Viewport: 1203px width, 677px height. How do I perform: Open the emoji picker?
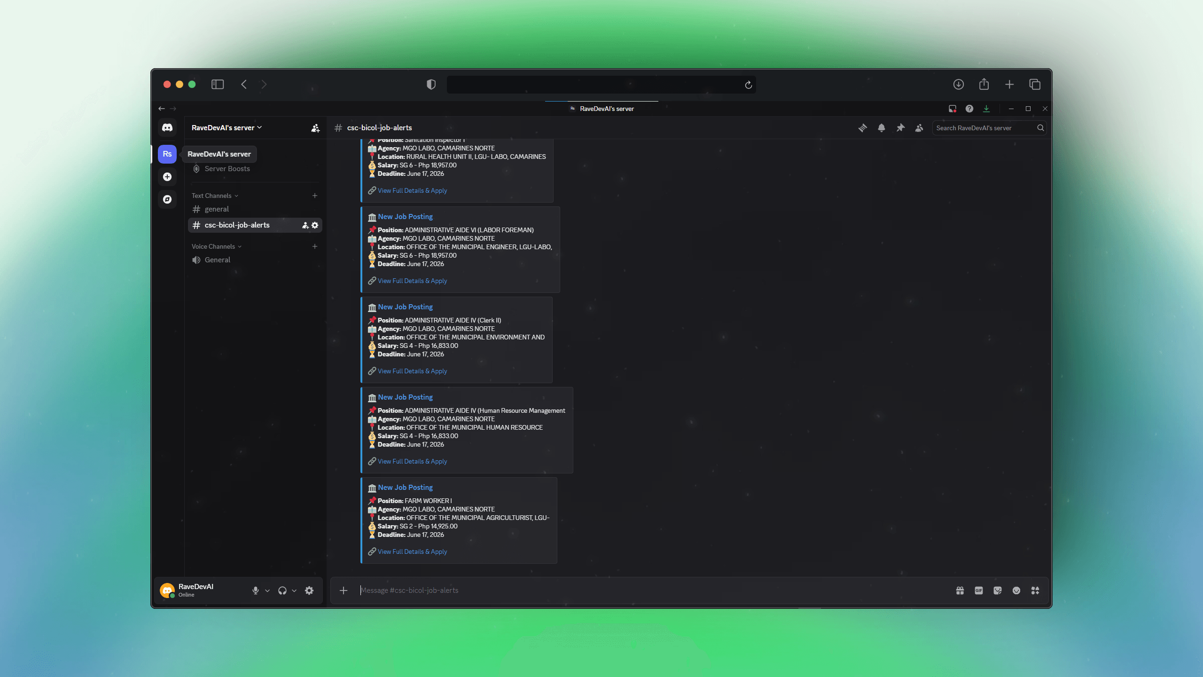coord(1016,590)
